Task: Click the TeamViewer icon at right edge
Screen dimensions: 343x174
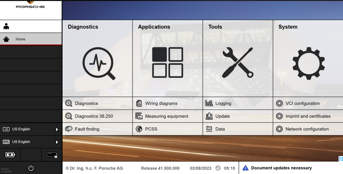Action: (x=341, y=159)
